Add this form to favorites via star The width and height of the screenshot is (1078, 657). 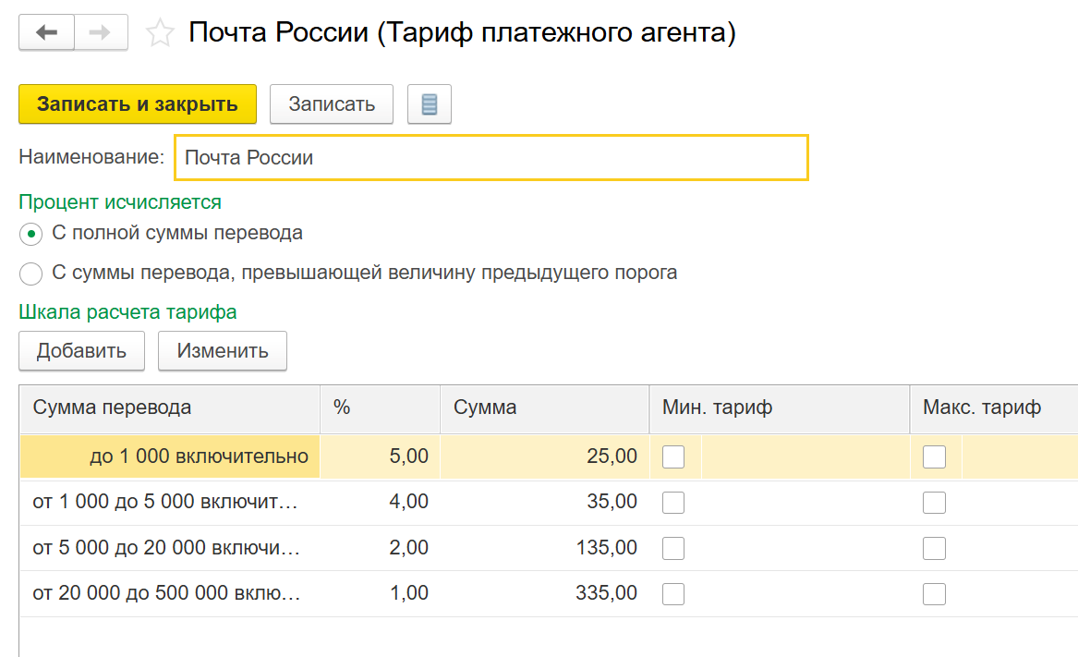[160, 33]
